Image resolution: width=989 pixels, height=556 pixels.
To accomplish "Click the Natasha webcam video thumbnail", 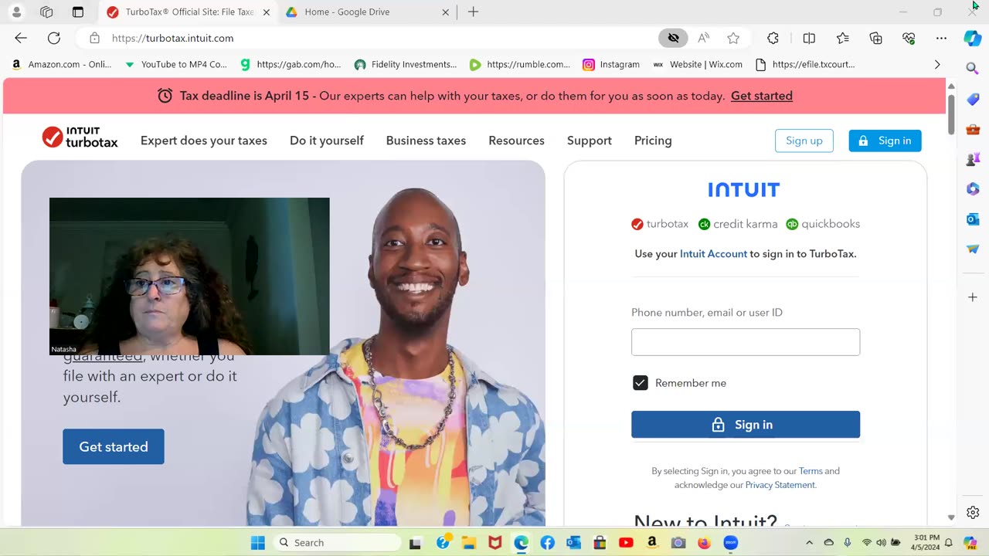I will pyautogui.click(x=189, y=276).
